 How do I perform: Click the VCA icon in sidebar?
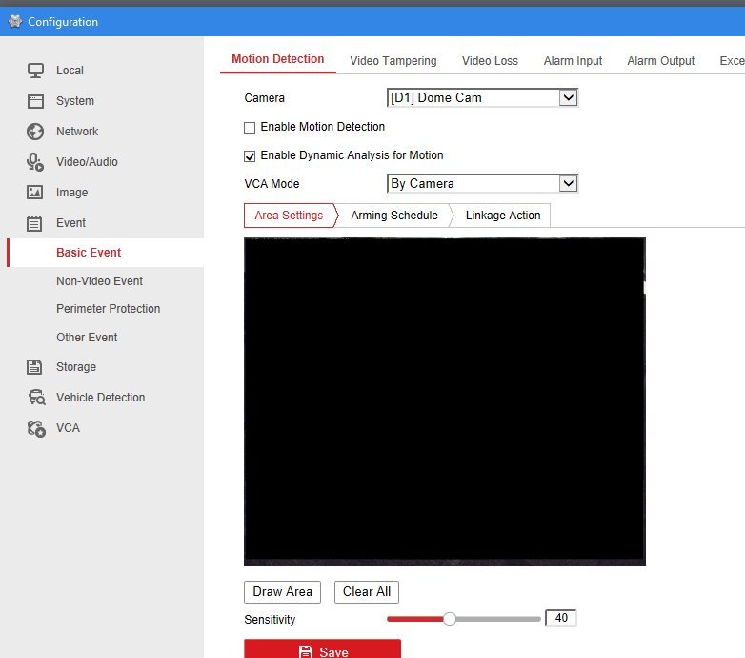35,427
